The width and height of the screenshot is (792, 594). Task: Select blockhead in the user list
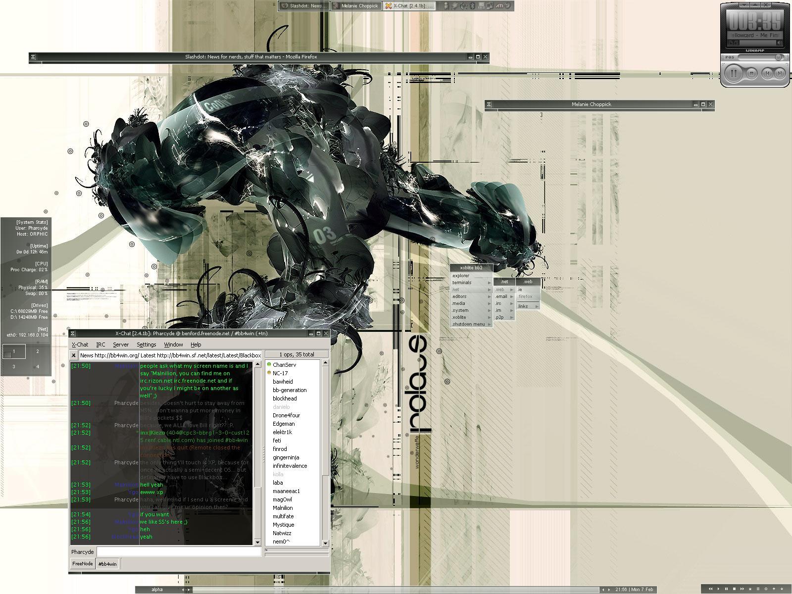pos(293,398)
